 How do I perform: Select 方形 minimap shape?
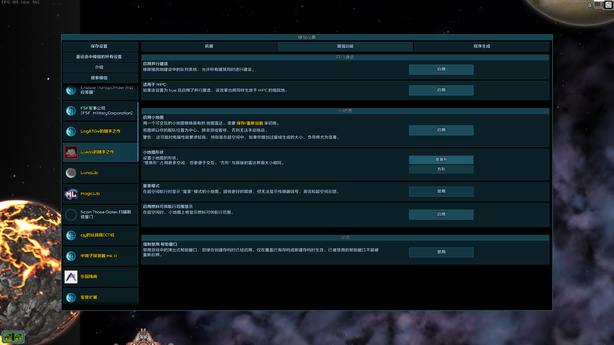[441, 169]
